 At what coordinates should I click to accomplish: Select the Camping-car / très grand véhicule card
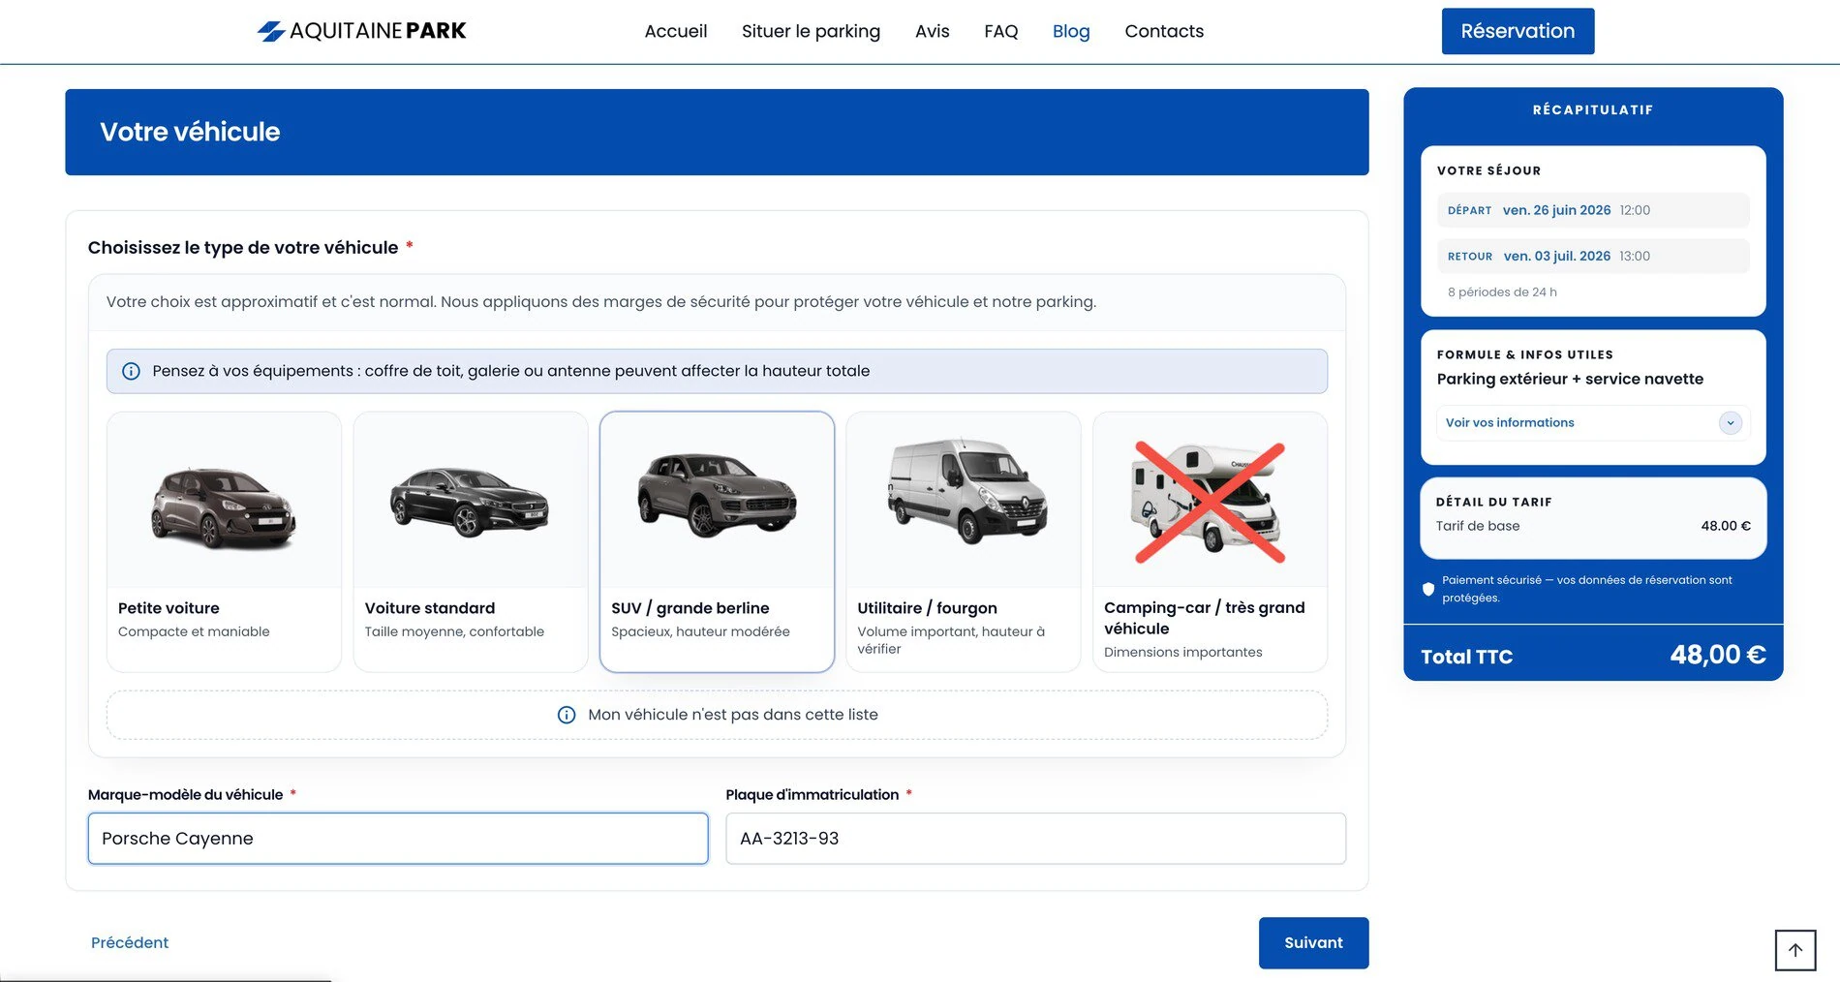click(x=1210, y=541)
